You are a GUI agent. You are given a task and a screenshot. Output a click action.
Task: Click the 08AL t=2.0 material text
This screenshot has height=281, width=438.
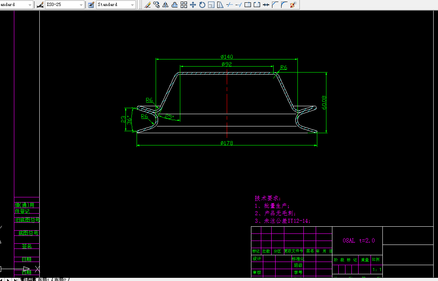click(359, 241)
